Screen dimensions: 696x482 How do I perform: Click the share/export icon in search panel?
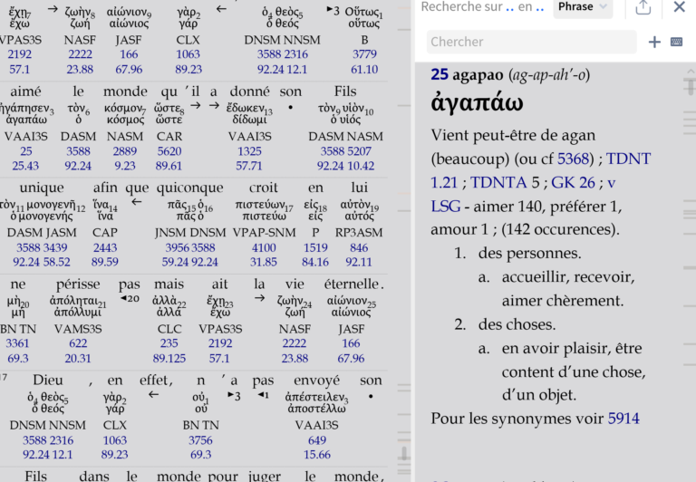[x=643, y=8]
